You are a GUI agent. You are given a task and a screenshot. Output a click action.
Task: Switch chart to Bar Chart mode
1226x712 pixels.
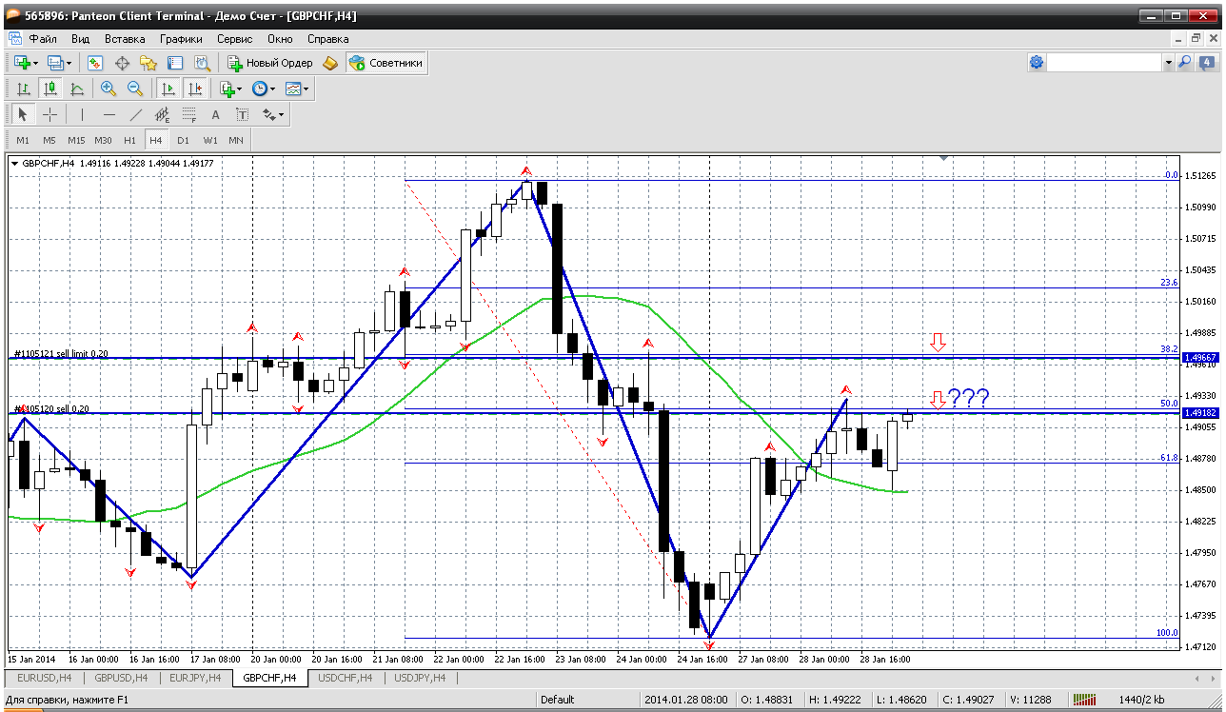[x=24, y=89]
